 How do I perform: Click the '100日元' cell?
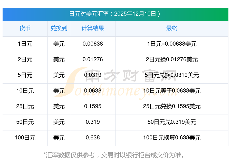(x=25, y=138)
